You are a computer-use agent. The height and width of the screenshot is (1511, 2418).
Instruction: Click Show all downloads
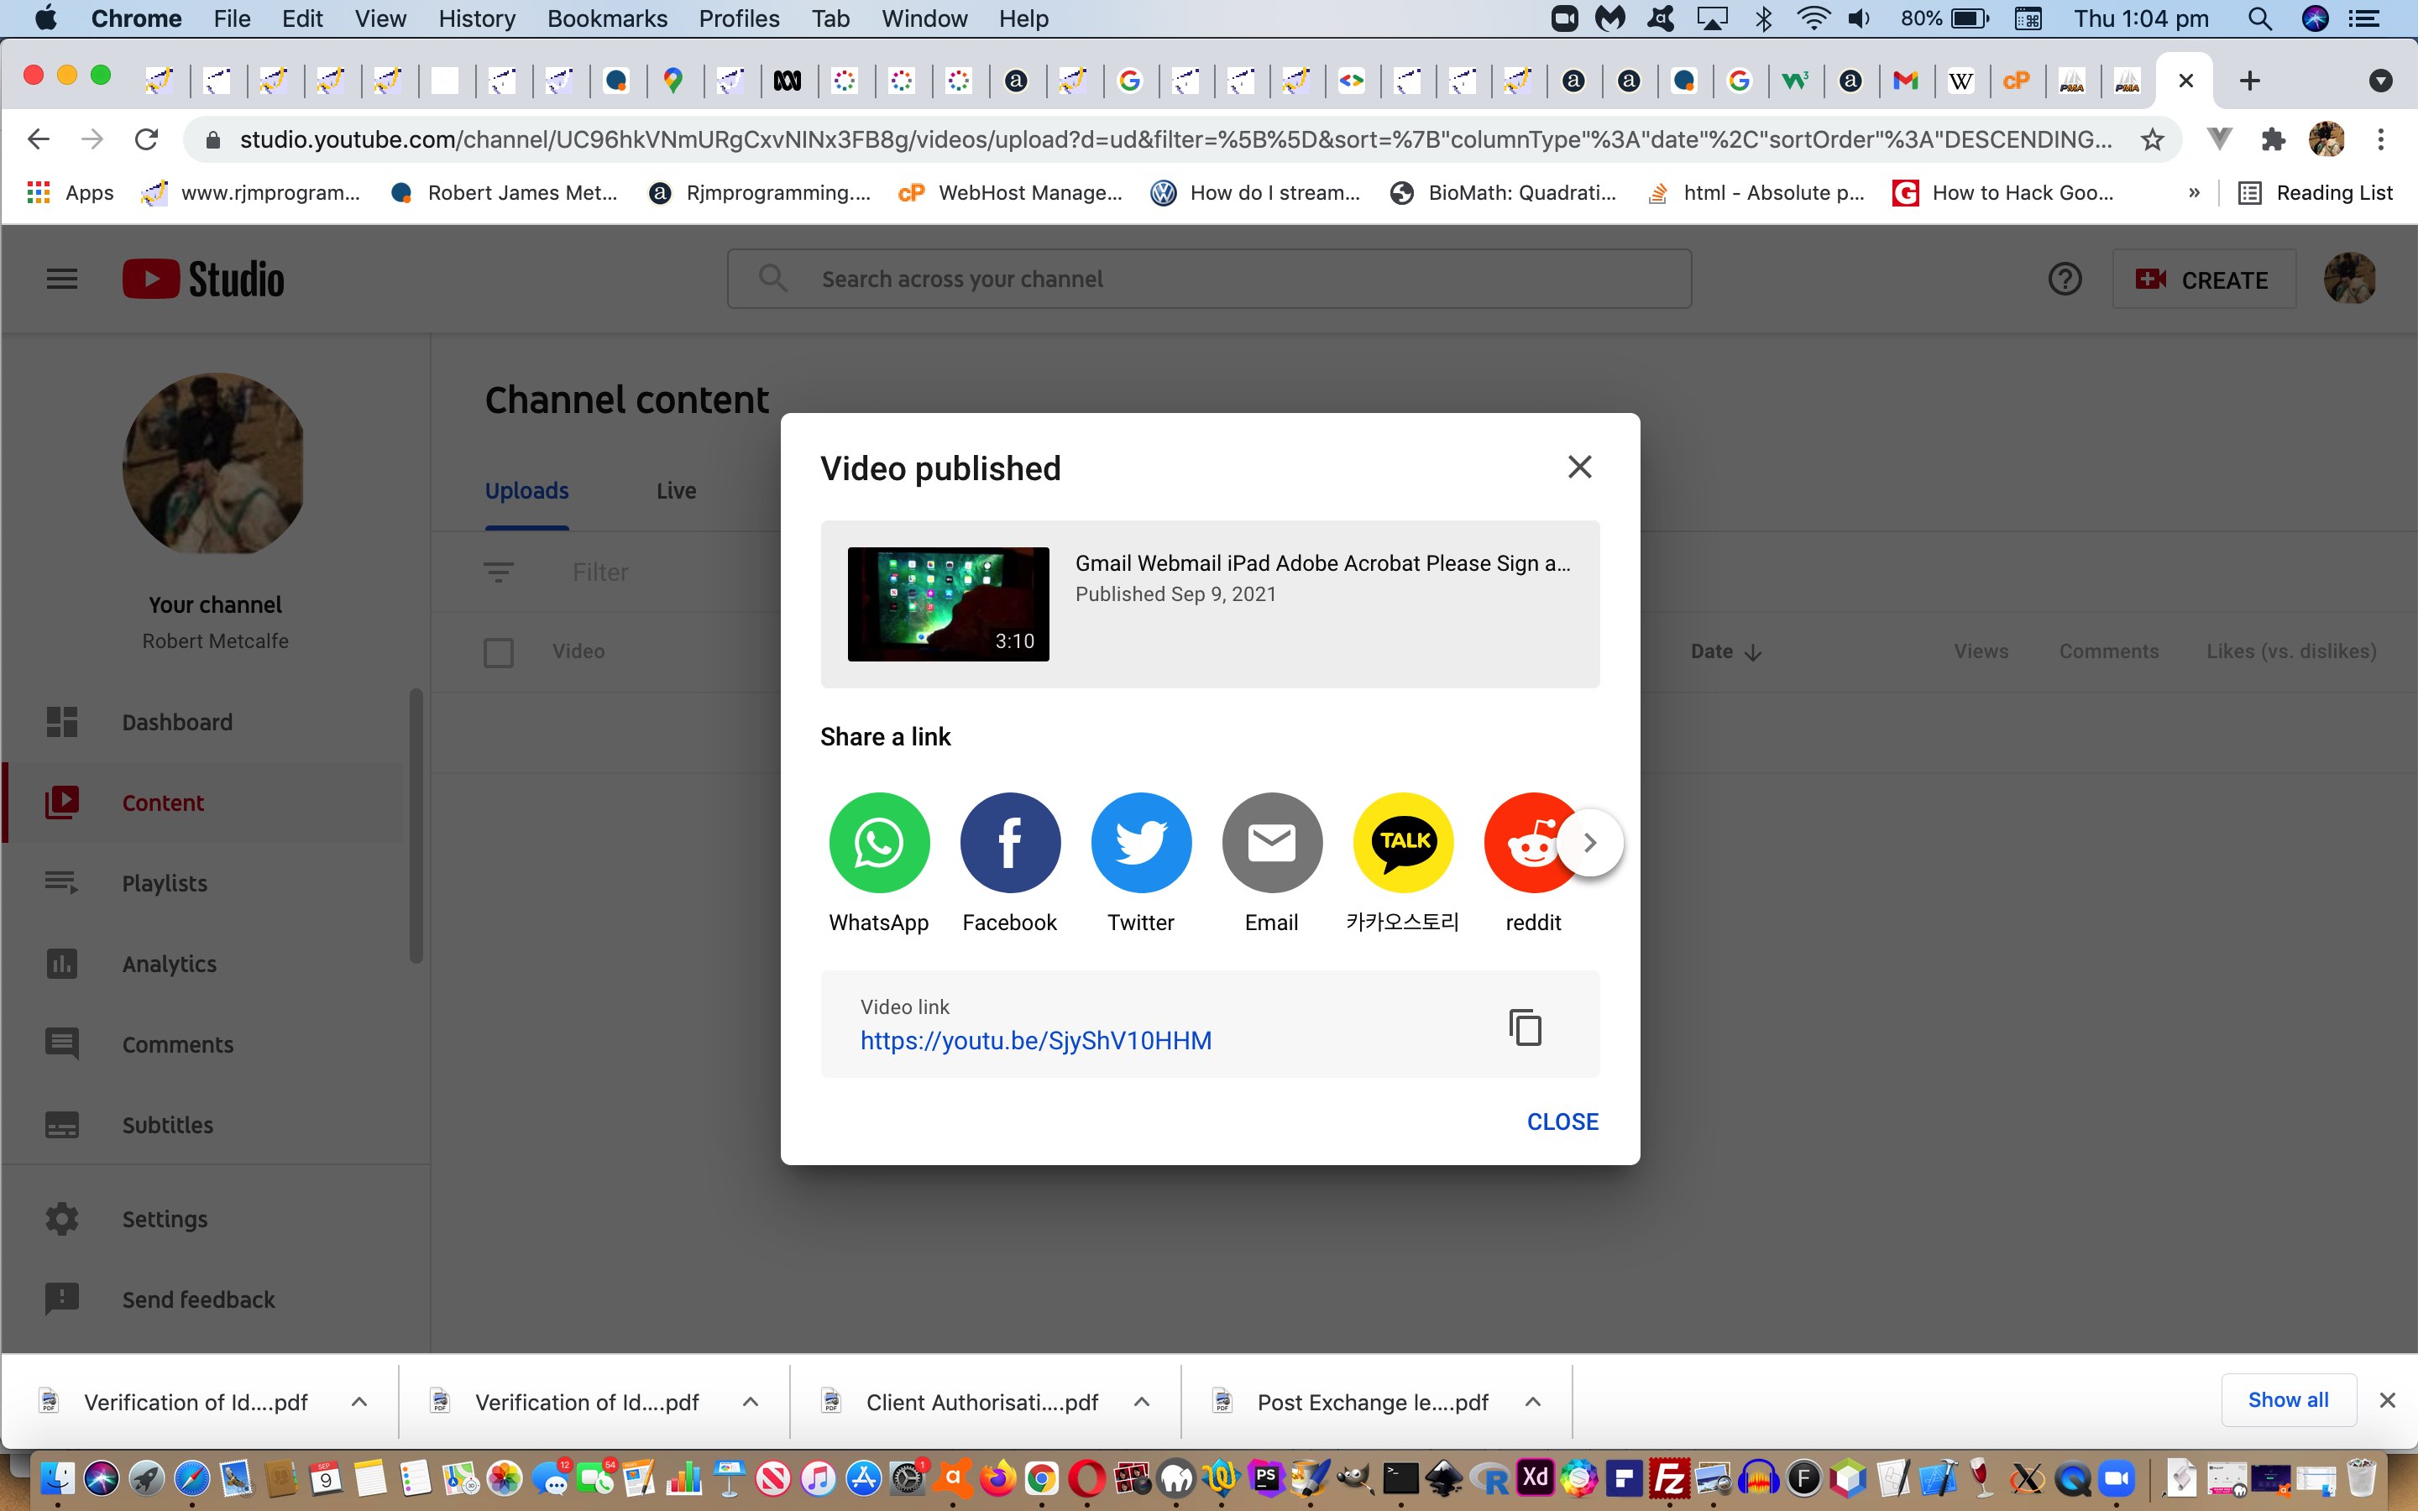(2288, 1400)
